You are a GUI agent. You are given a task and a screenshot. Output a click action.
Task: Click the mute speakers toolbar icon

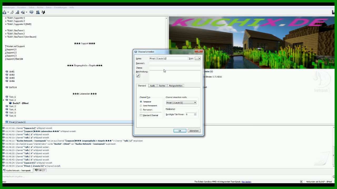[x=23, y=12]
